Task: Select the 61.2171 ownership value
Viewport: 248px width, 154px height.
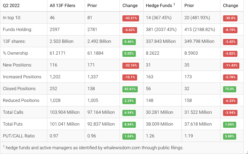Action: click(58, 53)
